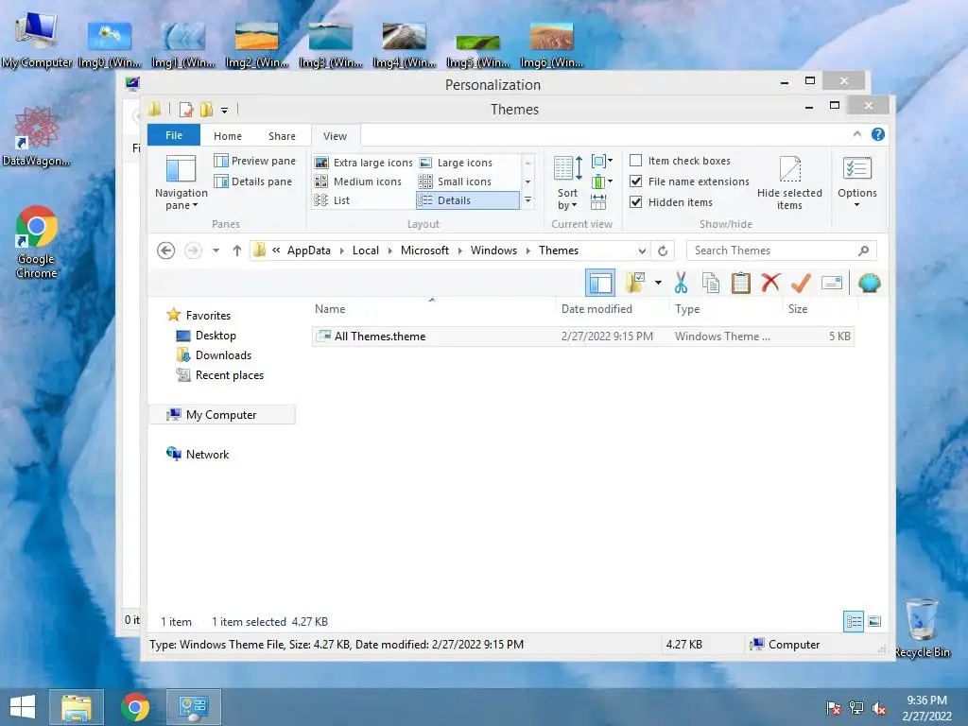Viewport: 968px width, 726px height.
Task: Click the Copy toolbar icon
Action: (x=711, y=283)
